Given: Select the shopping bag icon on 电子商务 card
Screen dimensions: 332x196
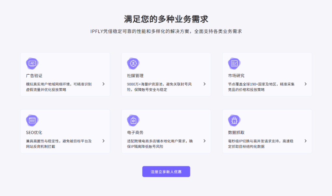Looking at the screenshot, I should (x=133, y=120).
